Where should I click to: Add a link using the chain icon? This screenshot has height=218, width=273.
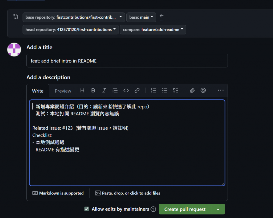(x=137, y=90)
